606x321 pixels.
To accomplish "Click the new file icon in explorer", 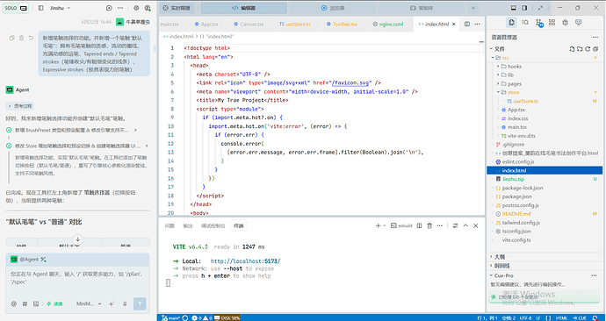I will point(573,49).
